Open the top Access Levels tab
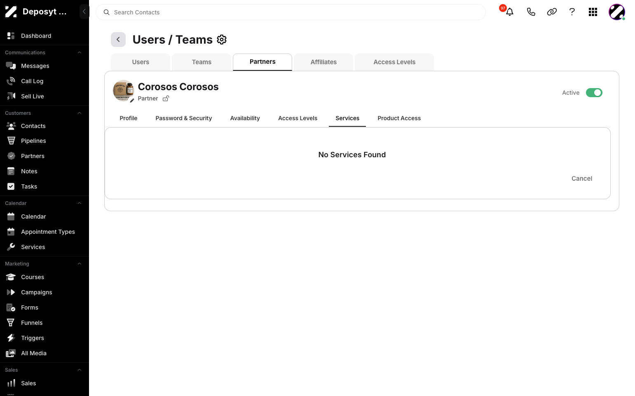The image size is (635, 396). (394, 62)
